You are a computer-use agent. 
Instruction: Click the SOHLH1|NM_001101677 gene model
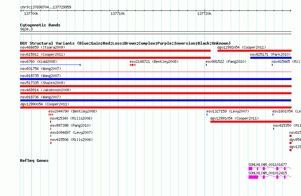point(270,169)
